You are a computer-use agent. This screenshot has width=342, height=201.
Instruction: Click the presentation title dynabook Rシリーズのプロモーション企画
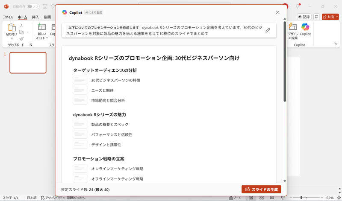[x=154, y=58]
